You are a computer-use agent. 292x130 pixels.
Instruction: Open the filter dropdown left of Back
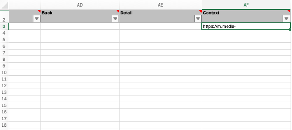tap(36, 19)
